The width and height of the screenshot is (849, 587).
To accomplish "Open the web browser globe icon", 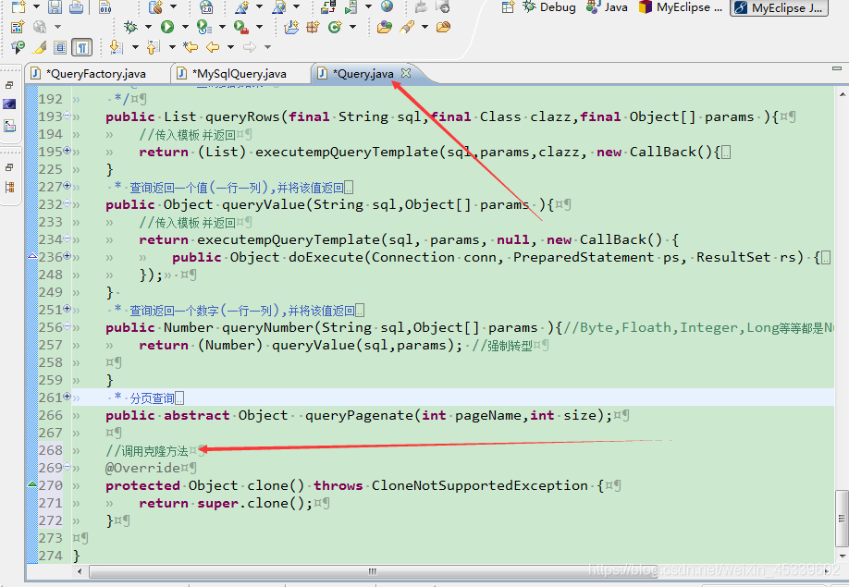I will tap(387, 6).
